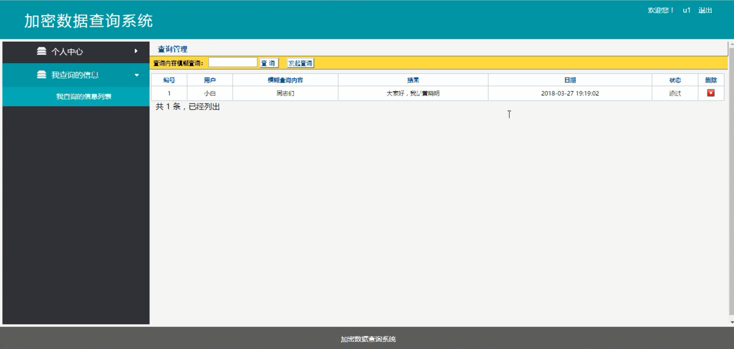Click the footer text 加密数据查询系统
Screen dimensions: 734x349
point(368,339)
